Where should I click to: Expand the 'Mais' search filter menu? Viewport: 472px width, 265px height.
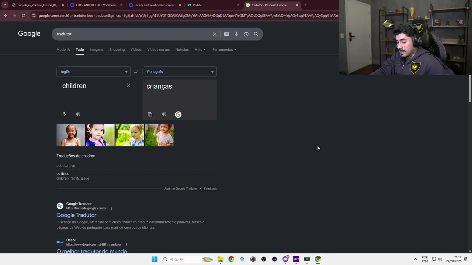200,50
